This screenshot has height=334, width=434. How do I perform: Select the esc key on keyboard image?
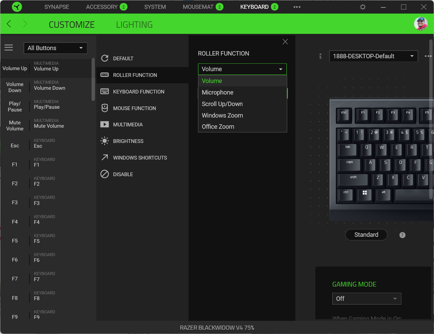pyautogui.click(x=344, y=116)
